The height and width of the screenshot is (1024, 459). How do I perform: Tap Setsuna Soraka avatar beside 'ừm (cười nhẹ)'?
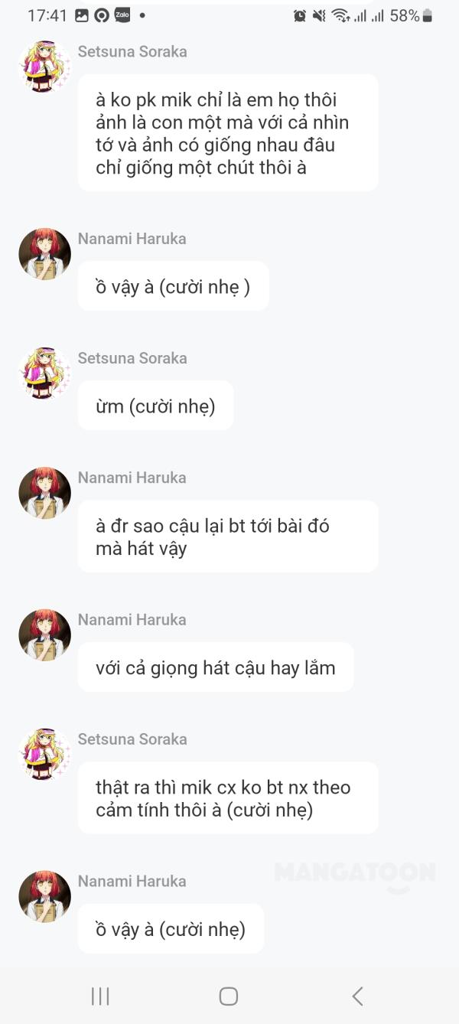[44, 373]
